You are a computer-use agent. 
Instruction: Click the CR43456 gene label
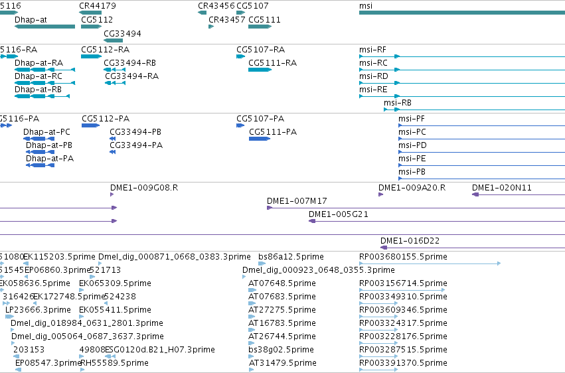(216, 6)
